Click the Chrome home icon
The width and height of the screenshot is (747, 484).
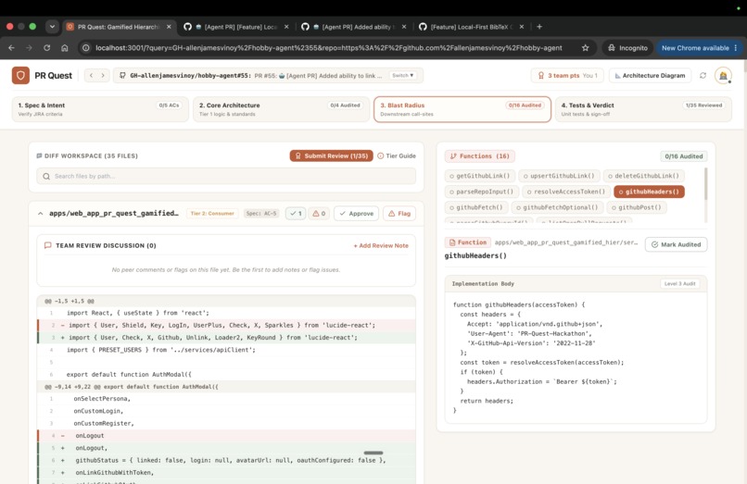click(x=64, y=47)
